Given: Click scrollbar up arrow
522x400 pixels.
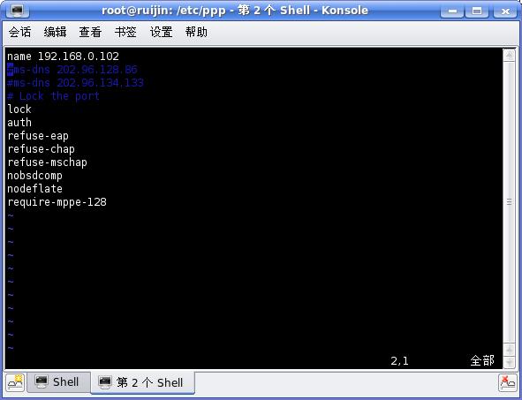Looking at the screenshot, I should coord(509,55).
